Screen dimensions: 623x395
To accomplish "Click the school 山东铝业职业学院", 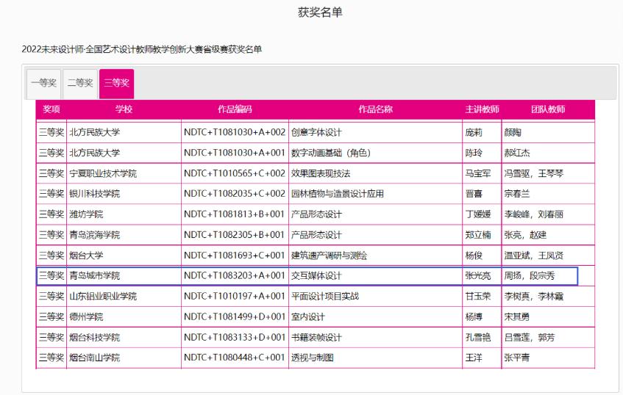I will 103,297.
